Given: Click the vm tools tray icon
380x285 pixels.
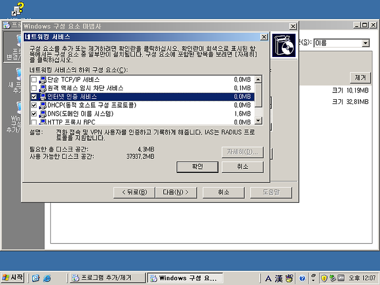Looking at the screenshot, I should (341, 278).
